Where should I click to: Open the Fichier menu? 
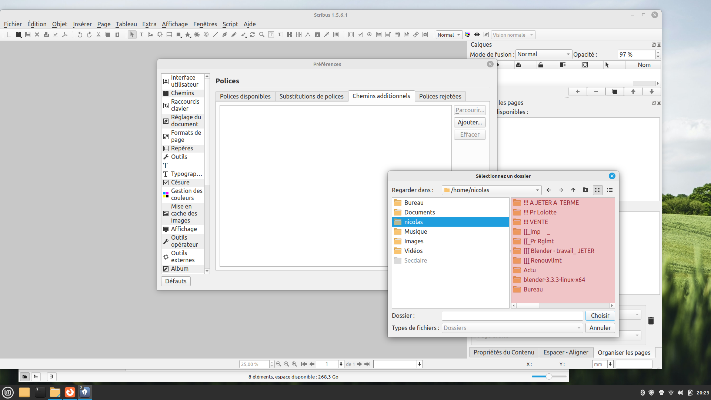13,24
